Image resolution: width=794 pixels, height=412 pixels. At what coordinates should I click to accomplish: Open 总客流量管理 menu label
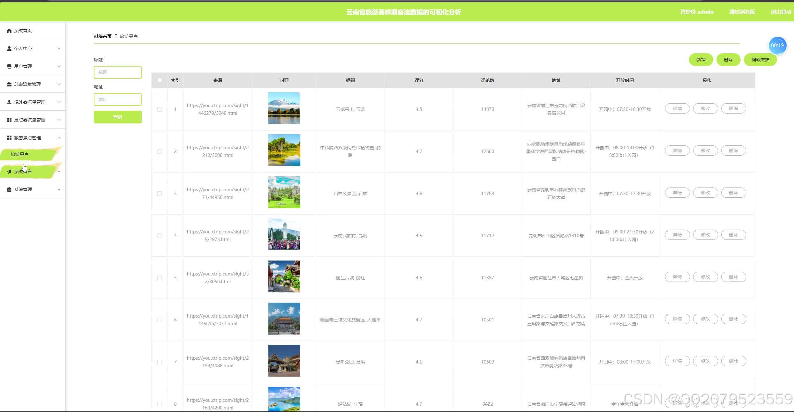27,84
